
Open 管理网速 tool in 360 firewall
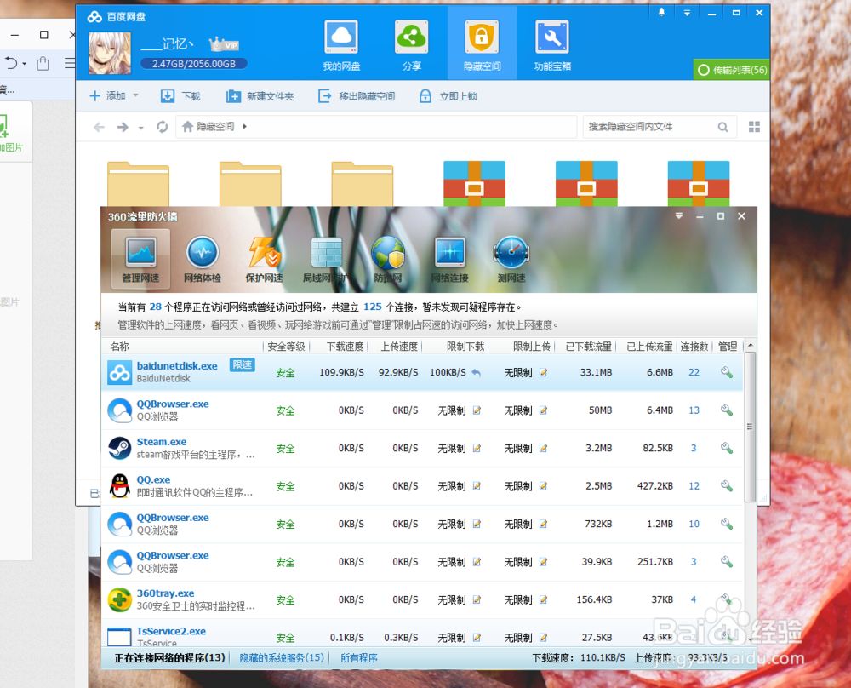140,259
